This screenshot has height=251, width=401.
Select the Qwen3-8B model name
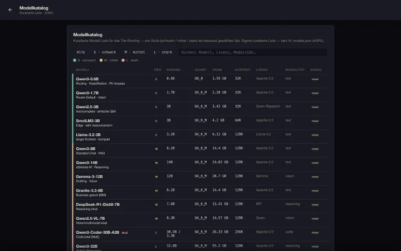point(86,148)
